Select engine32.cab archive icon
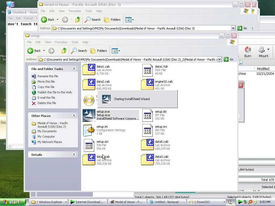Image resolution: width=275 pixels, height=206 pixels. [x=147, y=84]
